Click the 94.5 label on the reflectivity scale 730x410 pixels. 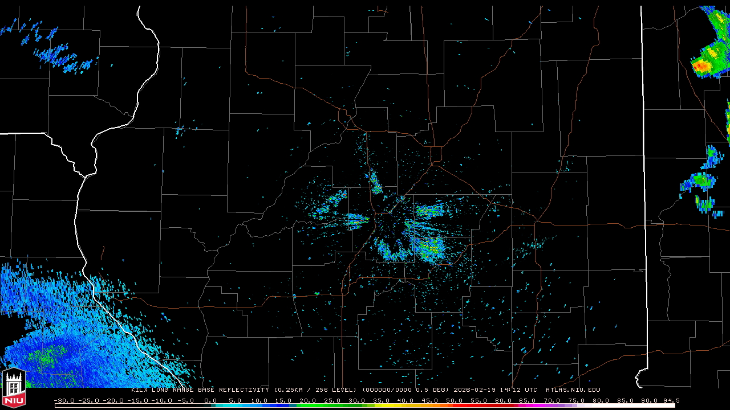(x=671, y=400)
